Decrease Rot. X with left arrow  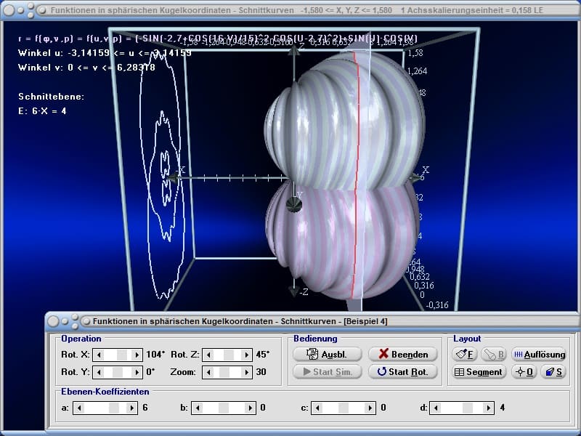tap(99, 355)
